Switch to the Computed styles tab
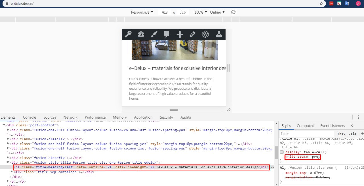Viewport: 364px width, 186px height. click(306, 126)
